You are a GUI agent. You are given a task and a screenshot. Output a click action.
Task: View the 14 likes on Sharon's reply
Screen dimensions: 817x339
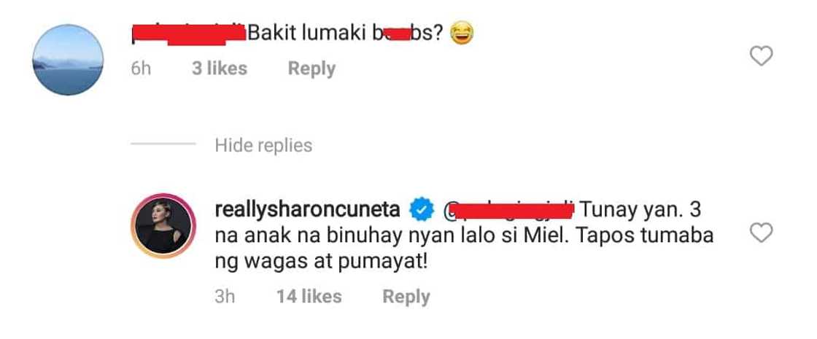tap(309, 296)
